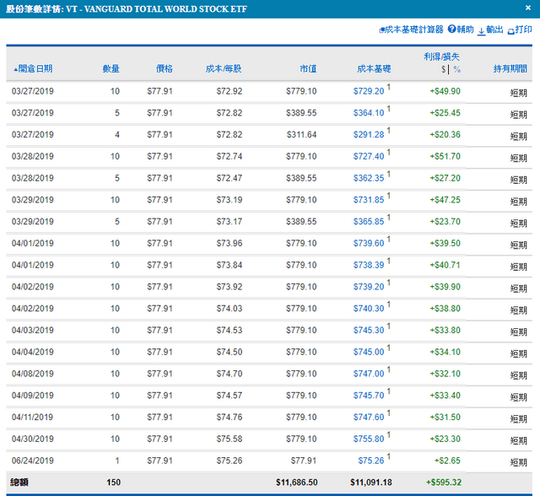The width and height of the screenshot is (540, 496).
Task: Sort by 持有期間 column header
Action: tap(510, 68)
